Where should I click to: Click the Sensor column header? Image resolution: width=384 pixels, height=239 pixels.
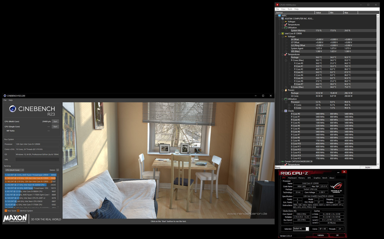click(x=295, y=13)
